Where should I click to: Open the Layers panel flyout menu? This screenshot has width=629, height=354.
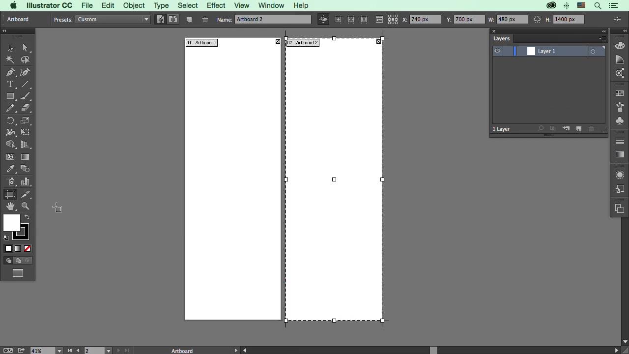[x=603, y=38]
